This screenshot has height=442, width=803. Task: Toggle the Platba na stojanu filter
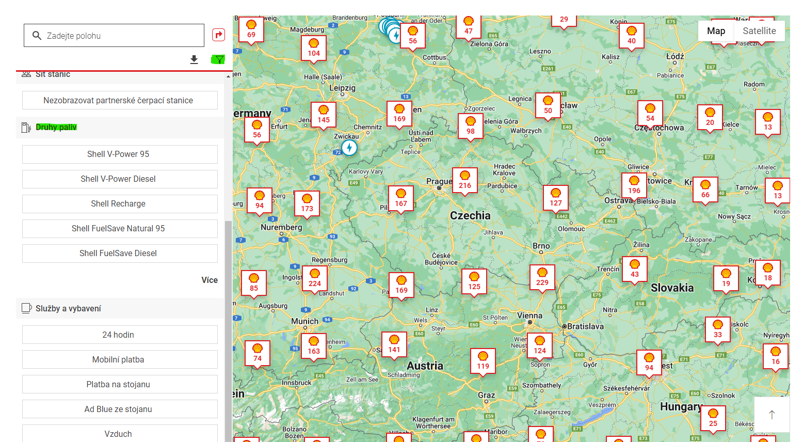pos(120,384)
